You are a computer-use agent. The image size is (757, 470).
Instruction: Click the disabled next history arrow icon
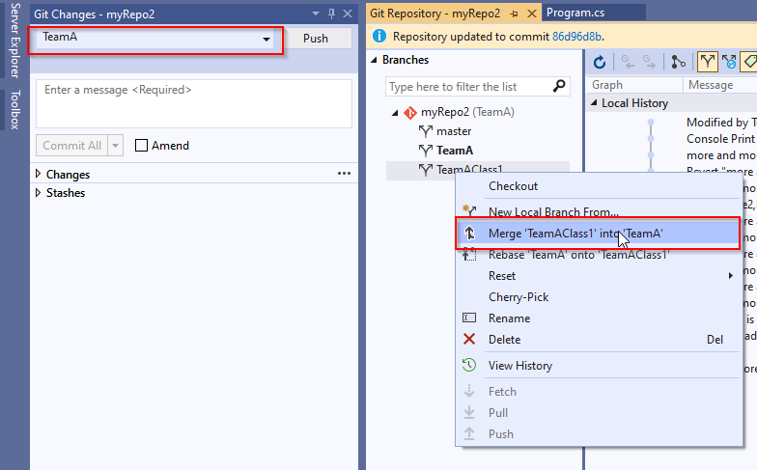(x=649, y=62)
